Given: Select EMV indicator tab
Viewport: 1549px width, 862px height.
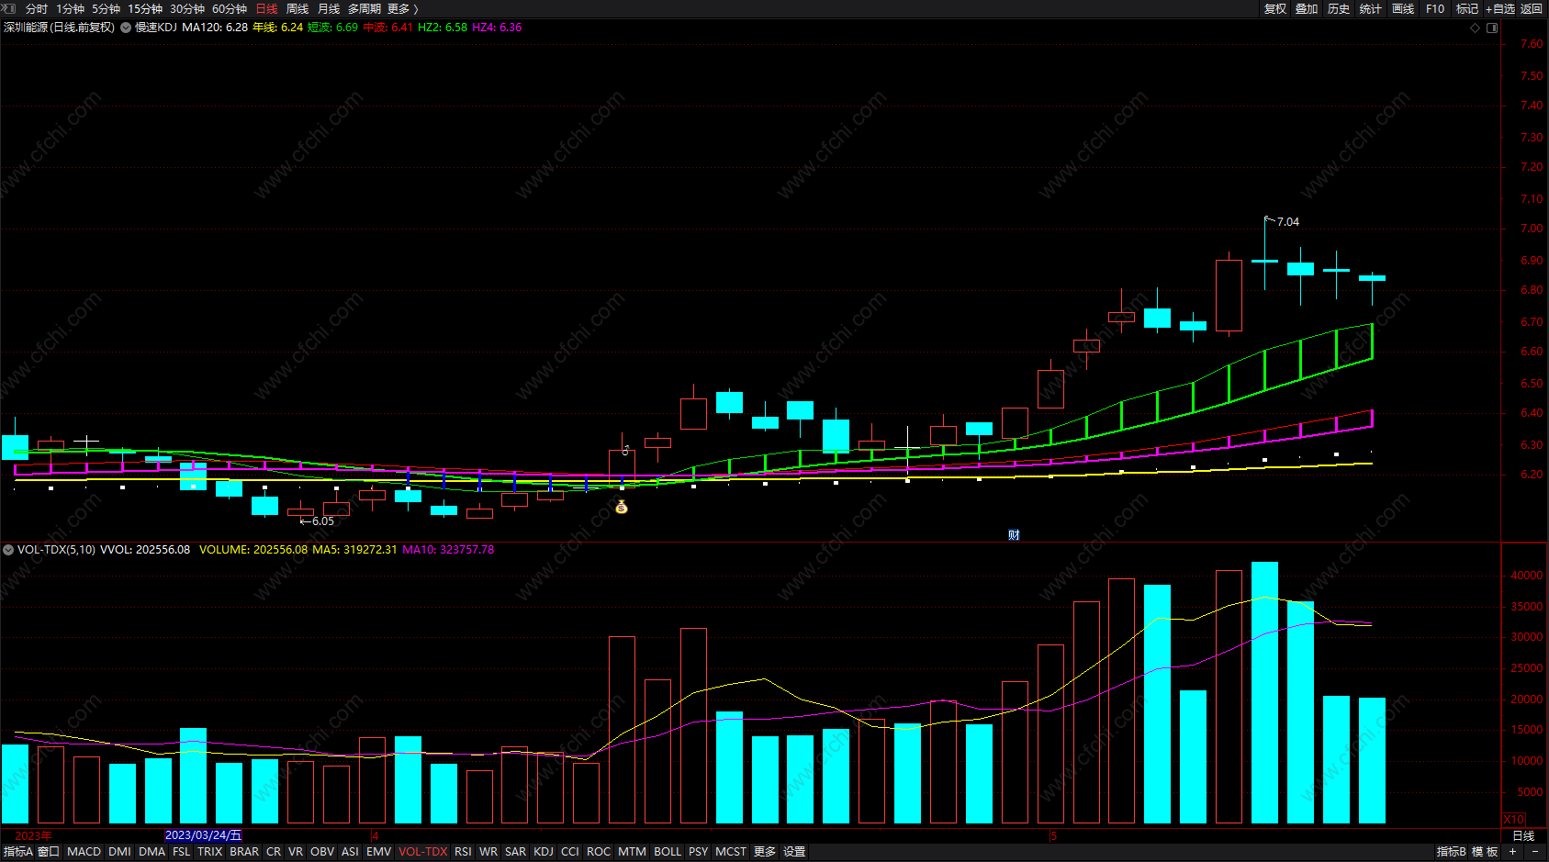Looking at the screenshot, I should pyautogui.click(x=379, y=852).
